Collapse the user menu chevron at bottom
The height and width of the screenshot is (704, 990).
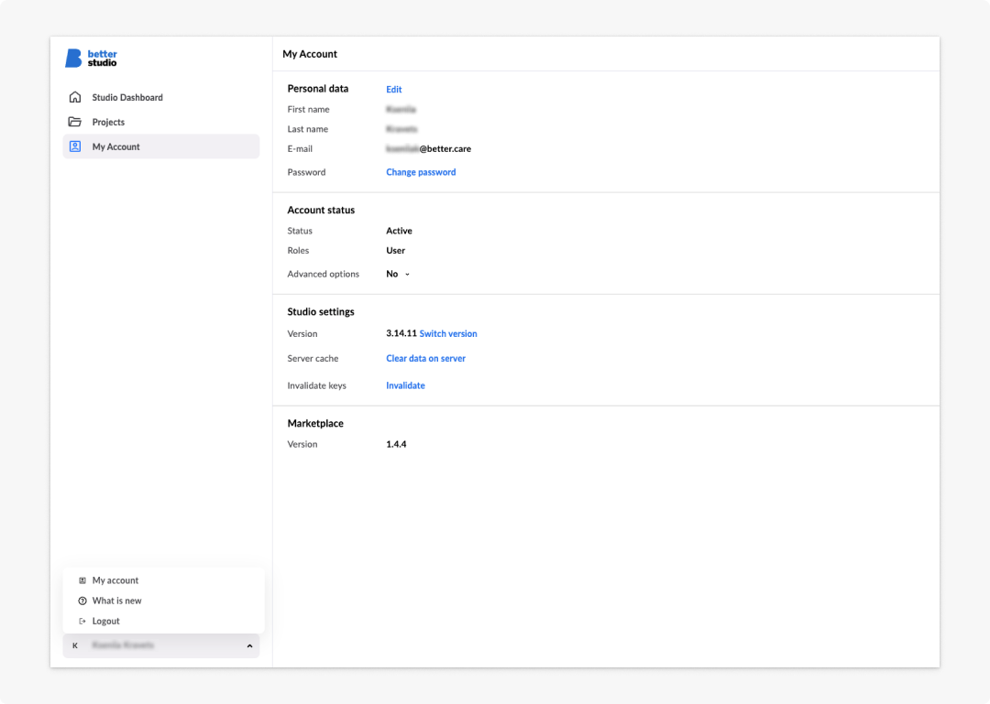click(x=249, y=646)
